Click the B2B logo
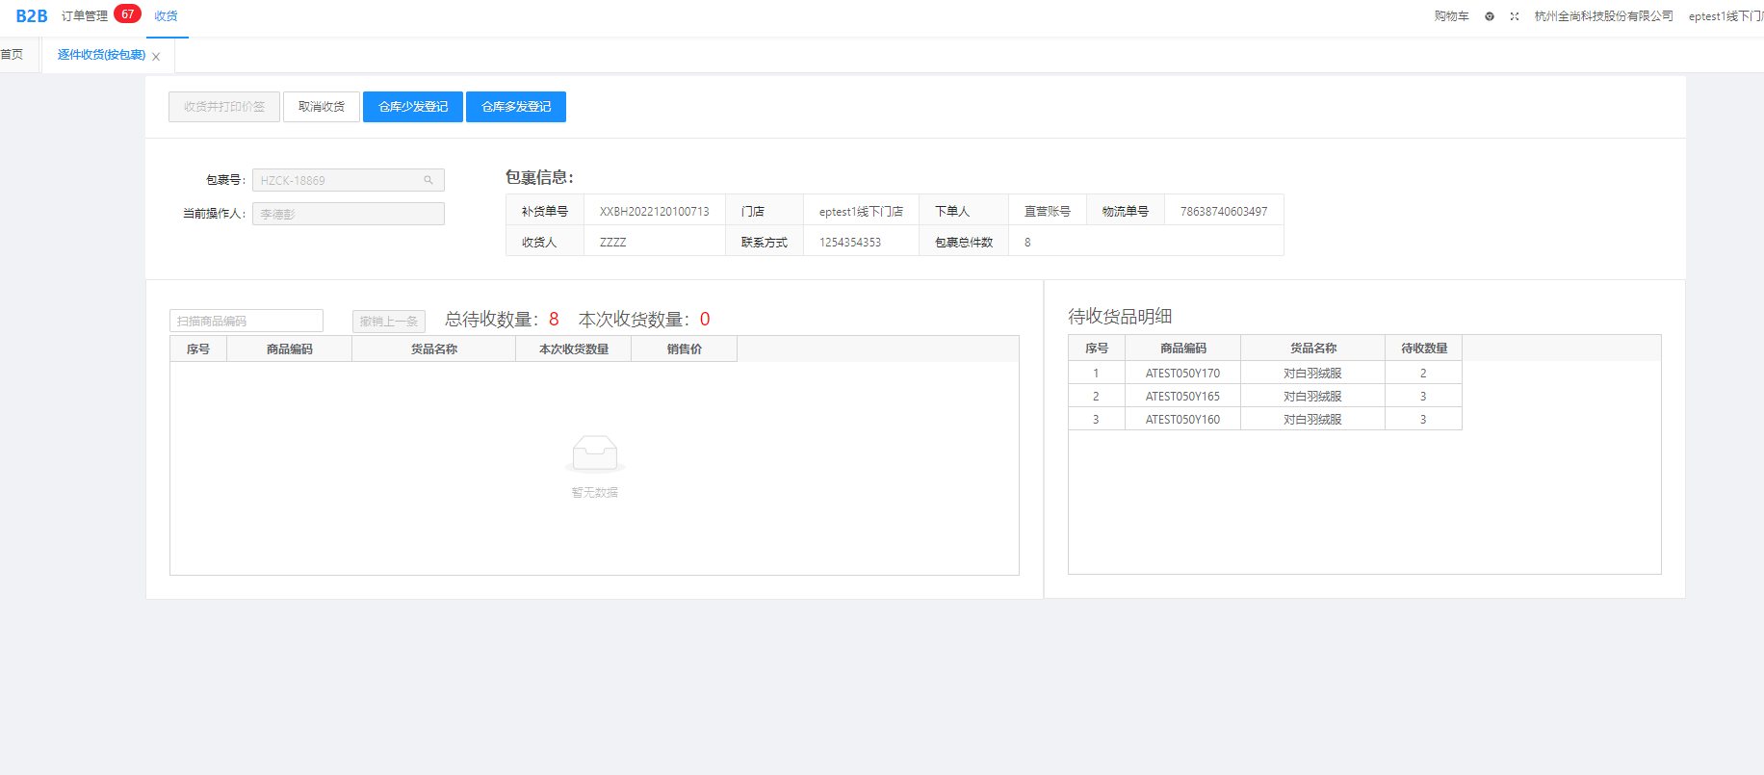Screen dimensions: 1764x775 pos(31,16)
